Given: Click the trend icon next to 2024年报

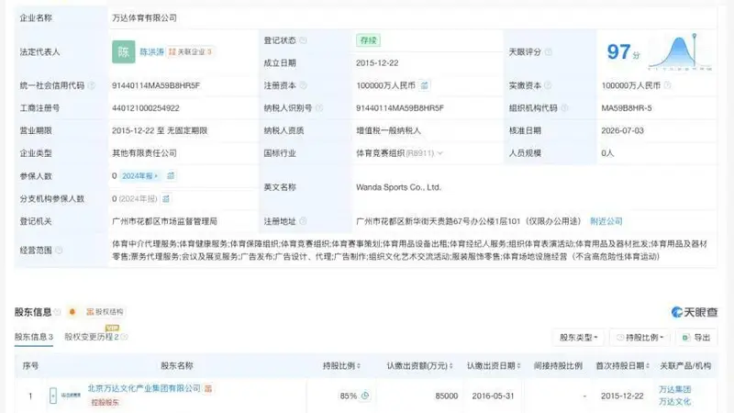Looking at the screenshot, I should click(x=171, y=176).
